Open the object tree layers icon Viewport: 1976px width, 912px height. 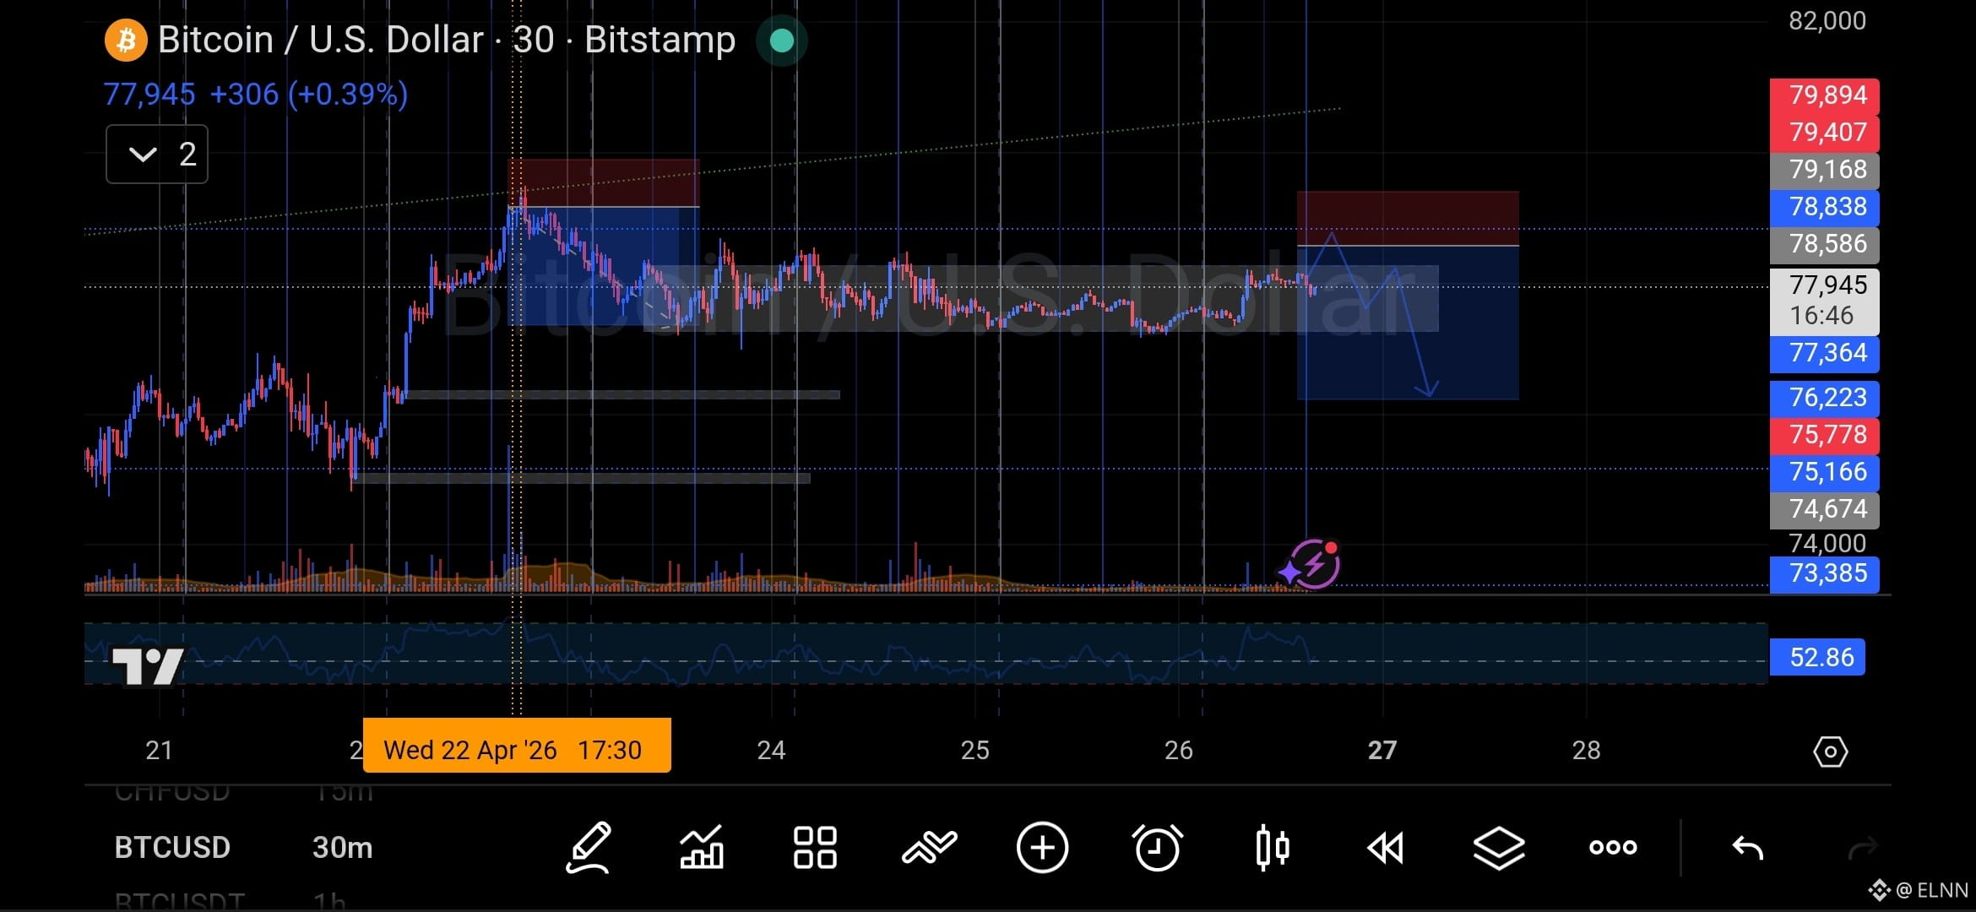(x=1499, y=848)
